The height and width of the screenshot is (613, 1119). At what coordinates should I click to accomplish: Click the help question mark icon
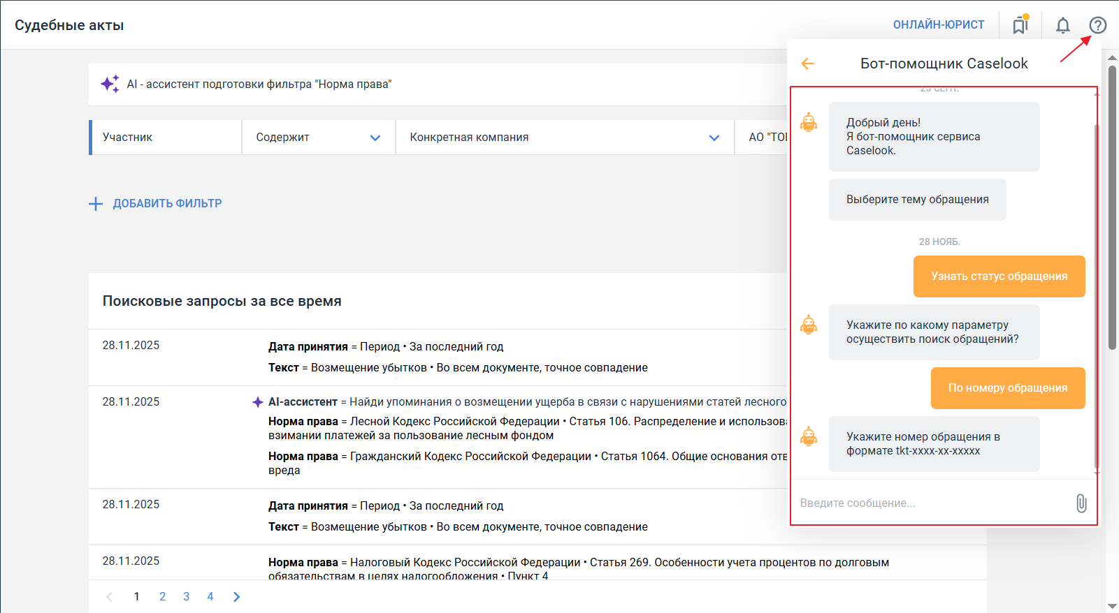point(1097,25)
